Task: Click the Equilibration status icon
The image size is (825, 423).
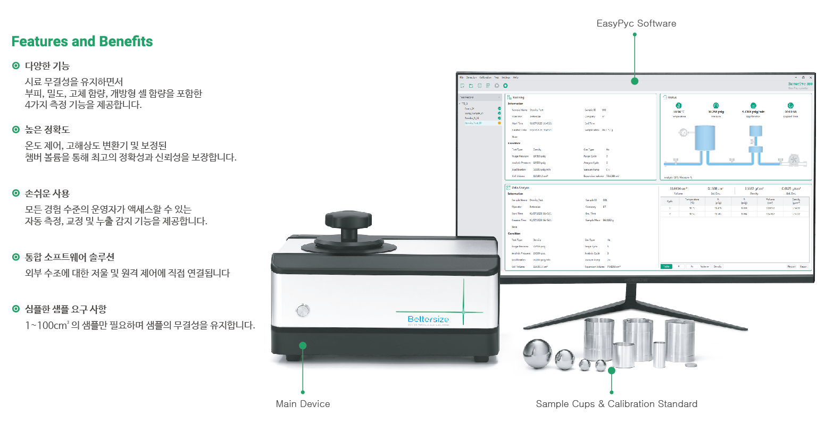Action: (753, 106)
